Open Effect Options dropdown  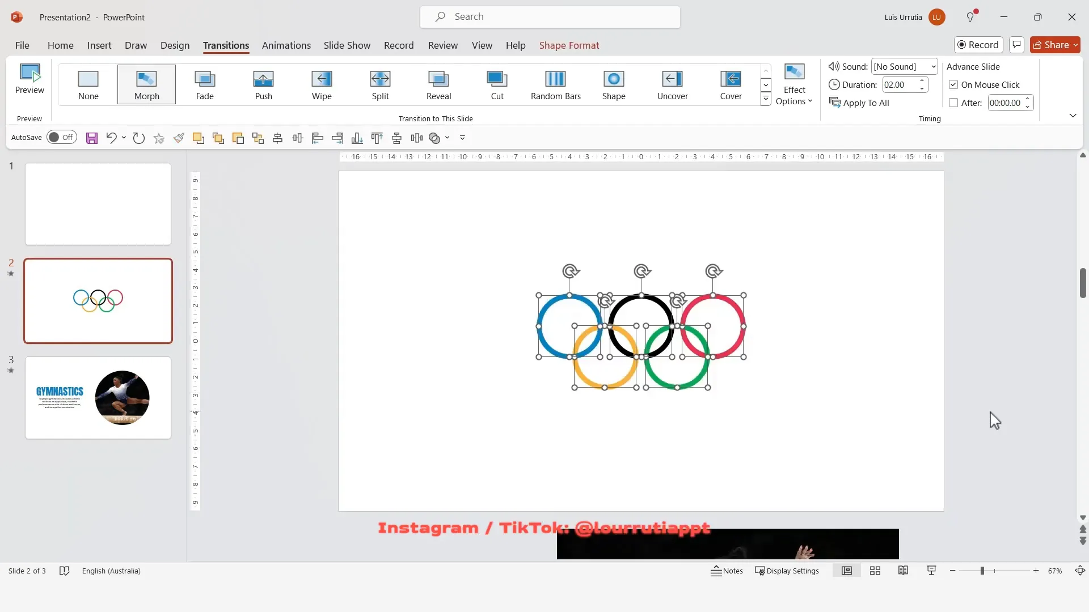(x=794, y=84)
